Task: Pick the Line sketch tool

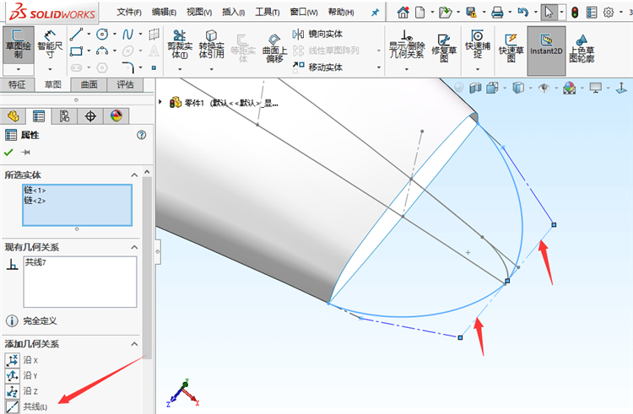Action: pos(76,35)
